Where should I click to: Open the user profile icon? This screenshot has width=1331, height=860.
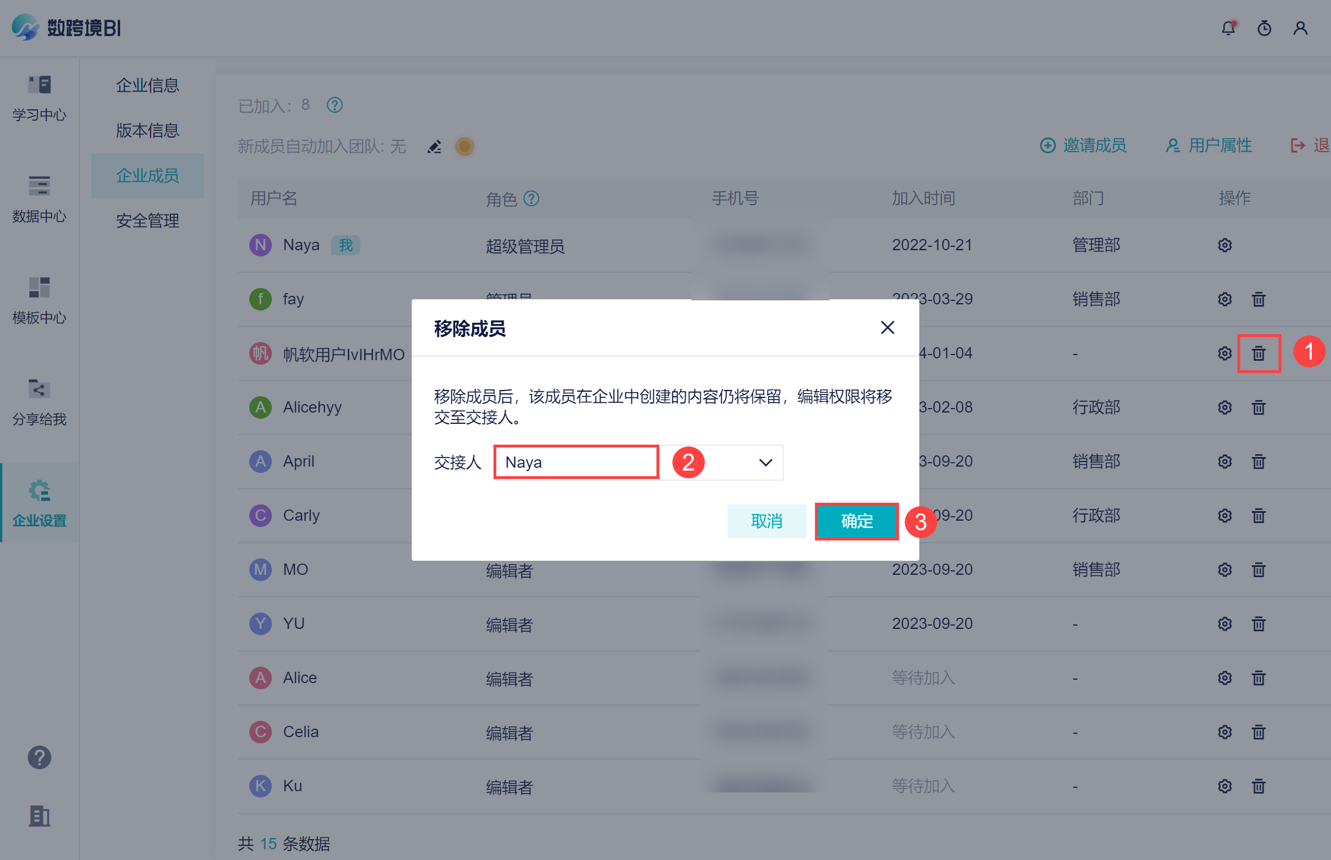[x=1300, y=28]
